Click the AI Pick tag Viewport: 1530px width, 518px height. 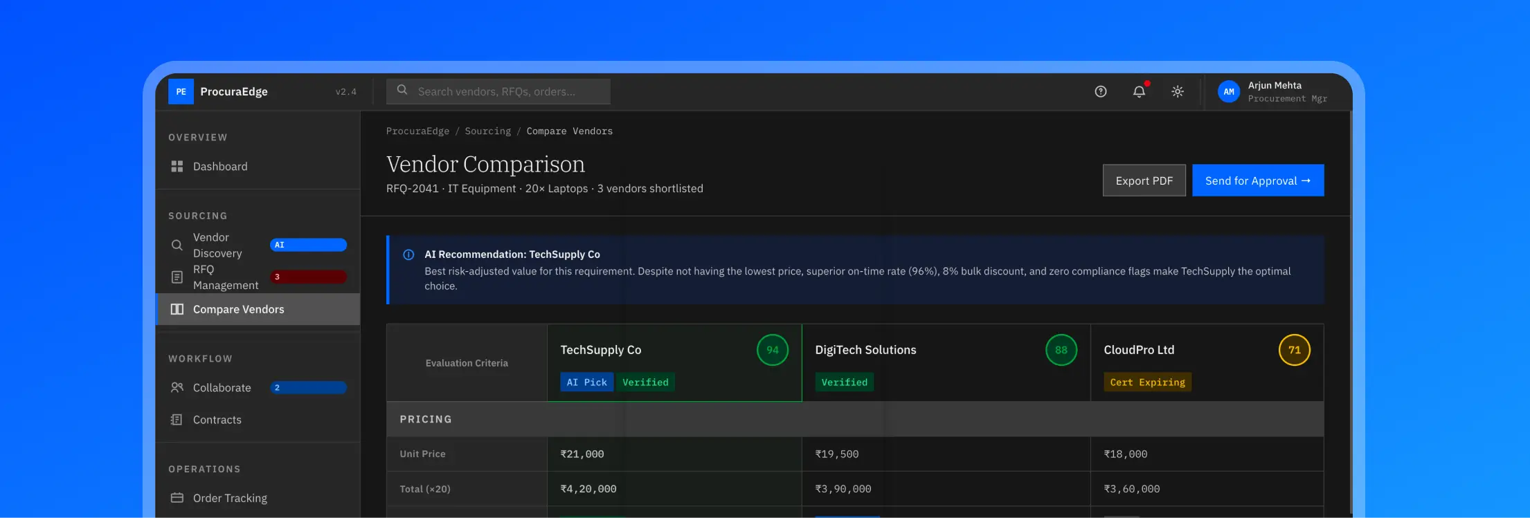(x=586, y=382)
